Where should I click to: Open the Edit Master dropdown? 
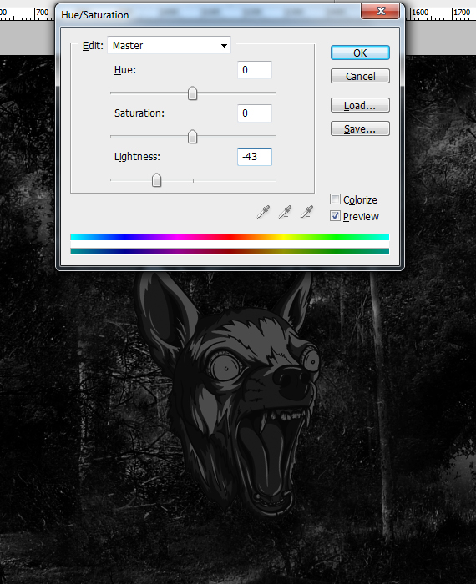coord(170,45)
